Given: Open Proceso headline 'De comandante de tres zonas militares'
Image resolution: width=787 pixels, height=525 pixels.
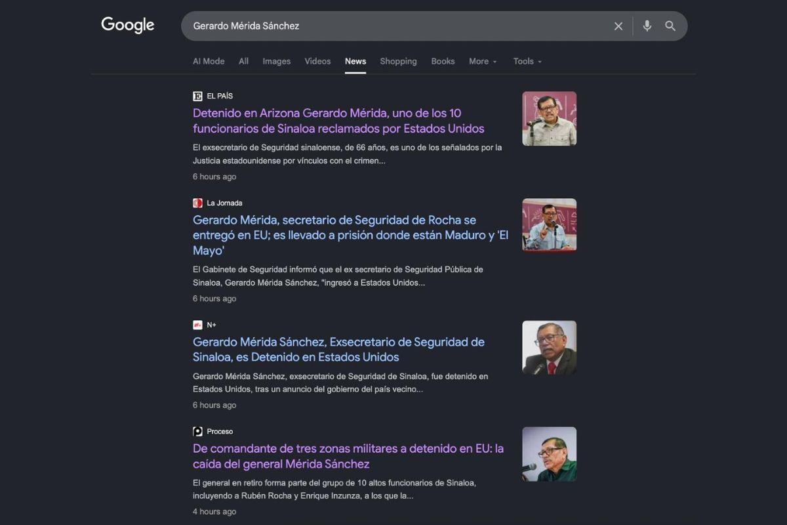Looking at the screenshot, I should [348, 456].
